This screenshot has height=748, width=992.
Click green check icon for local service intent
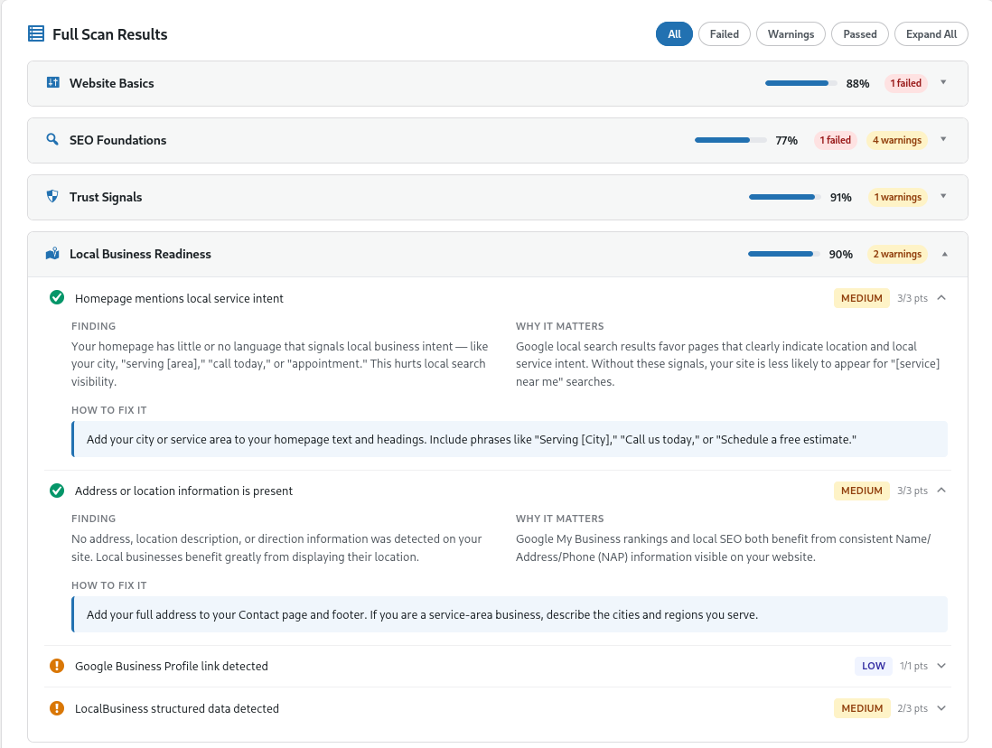57,297
